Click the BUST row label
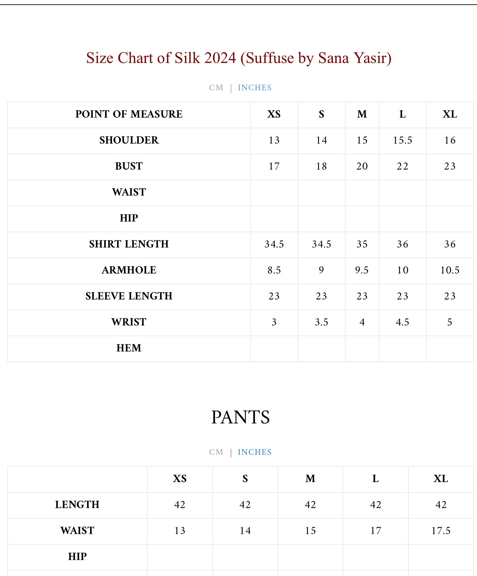477x576 pixels. tap(129, 166)
